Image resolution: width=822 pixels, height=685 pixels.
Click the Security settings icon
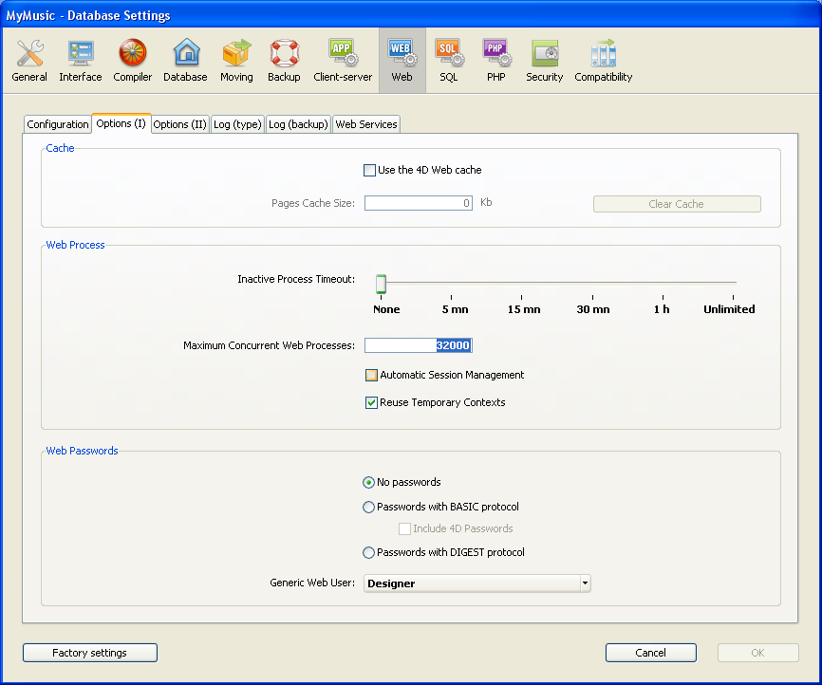[x=545, y=61]
